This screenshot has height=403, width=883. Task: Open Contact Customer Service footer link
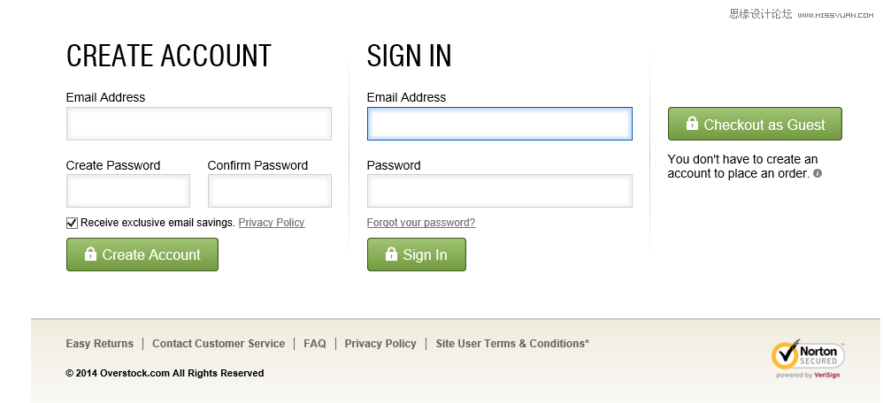click(219, 344)
